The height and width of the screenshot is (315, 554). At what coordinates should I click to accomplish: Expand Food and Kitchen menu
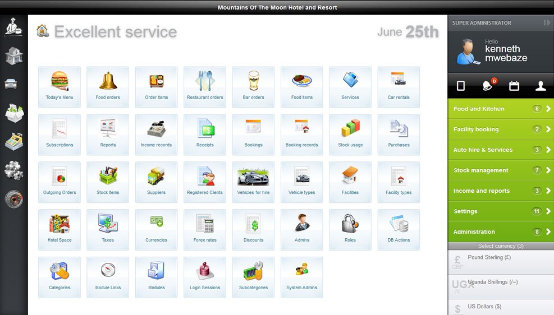(501, 109)
